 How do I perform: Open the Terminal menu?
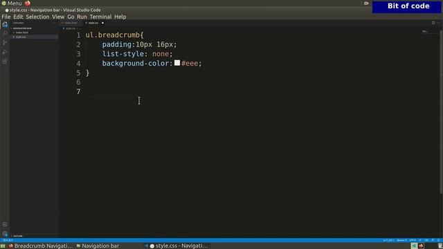coord(100,17)
